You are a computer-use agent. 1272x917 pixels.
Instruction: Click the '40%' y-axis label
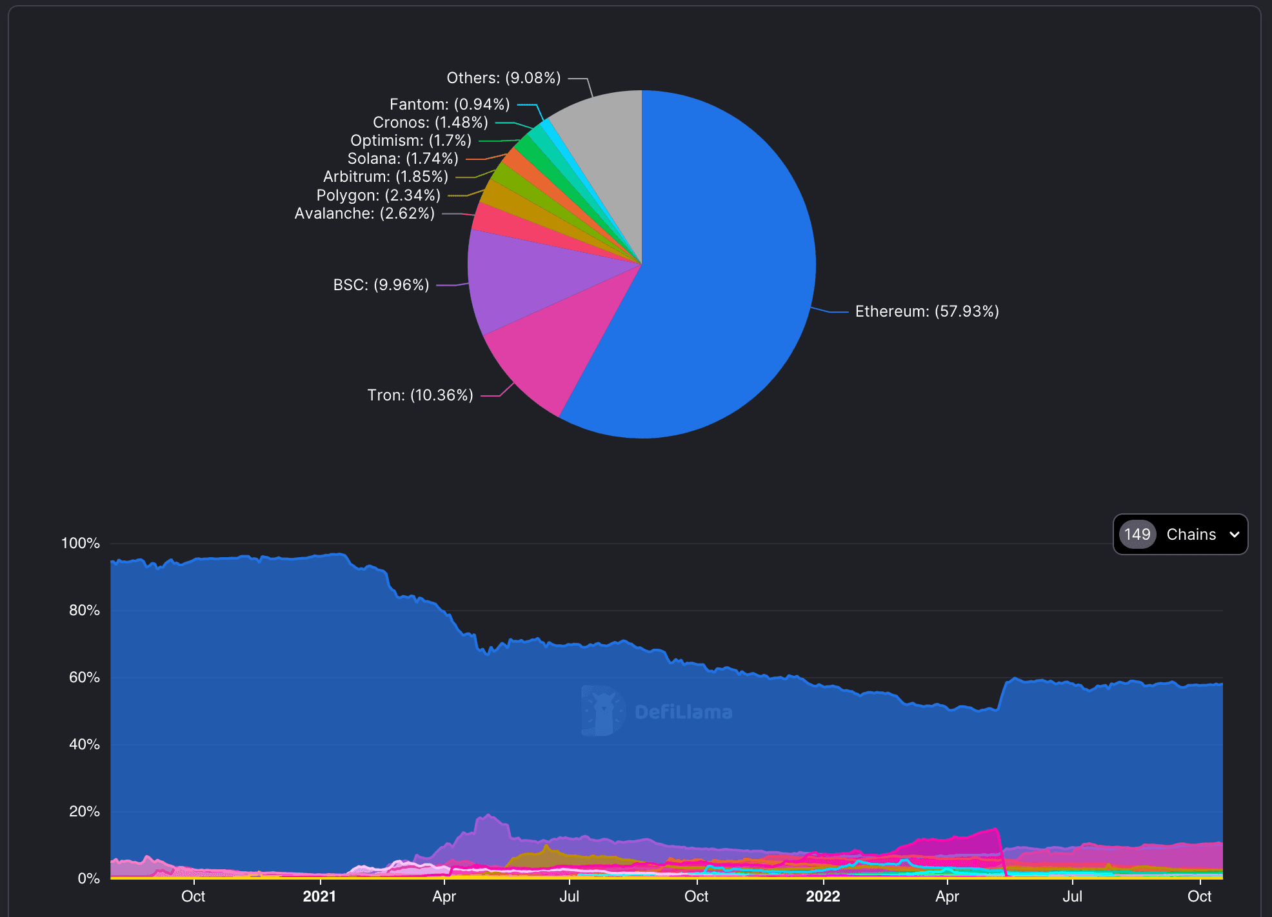click(84, 745)
